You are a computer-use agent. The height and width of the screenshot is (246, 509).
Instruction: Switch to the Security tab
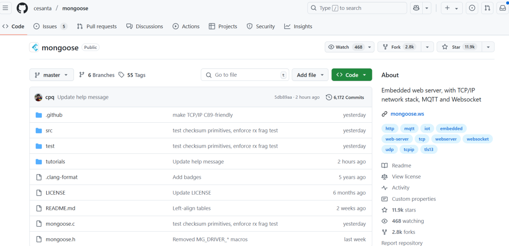(x=261, y=27)
